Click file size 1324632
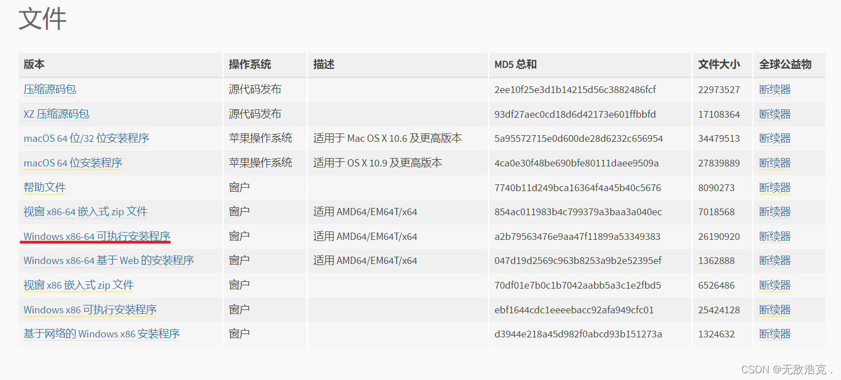The height and width of the screenshot is (380, 841). pos(717,334)
